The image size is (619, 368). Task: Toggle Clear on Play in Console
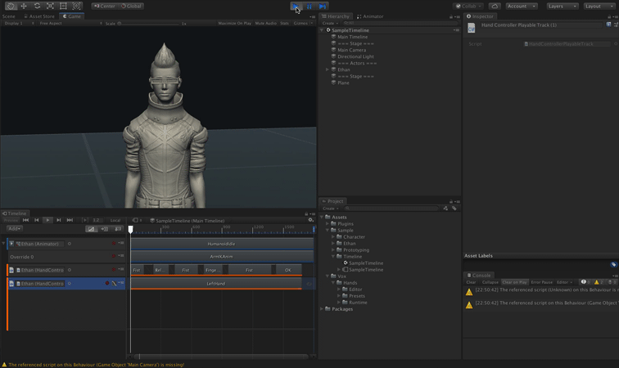(x=514, y=282)
